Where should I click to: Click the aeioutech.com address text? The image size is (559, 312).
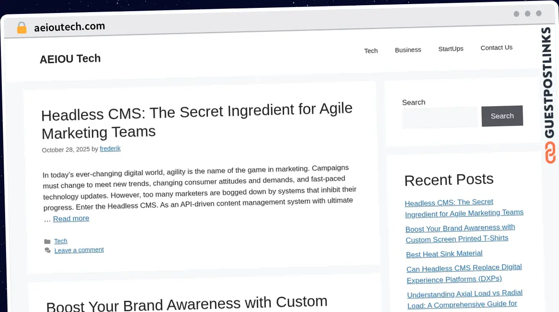69,27
